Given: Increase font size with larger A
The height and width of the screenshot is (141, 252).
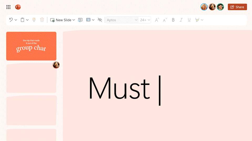Looking at the screenshot, I should point(157,20).
